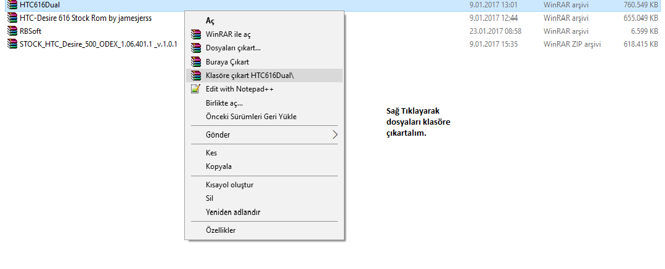This screenshot has width=665, height=269.
Task: Select 'Önceki Sürümleri Geri Yükle' entry
Action: tap(264, 117)
